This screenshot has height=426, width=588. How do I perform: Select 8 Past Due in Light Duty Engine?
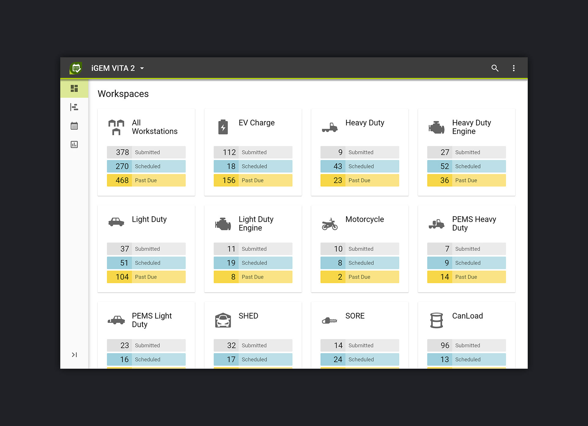pyautogui.click(x=253, y=277)
